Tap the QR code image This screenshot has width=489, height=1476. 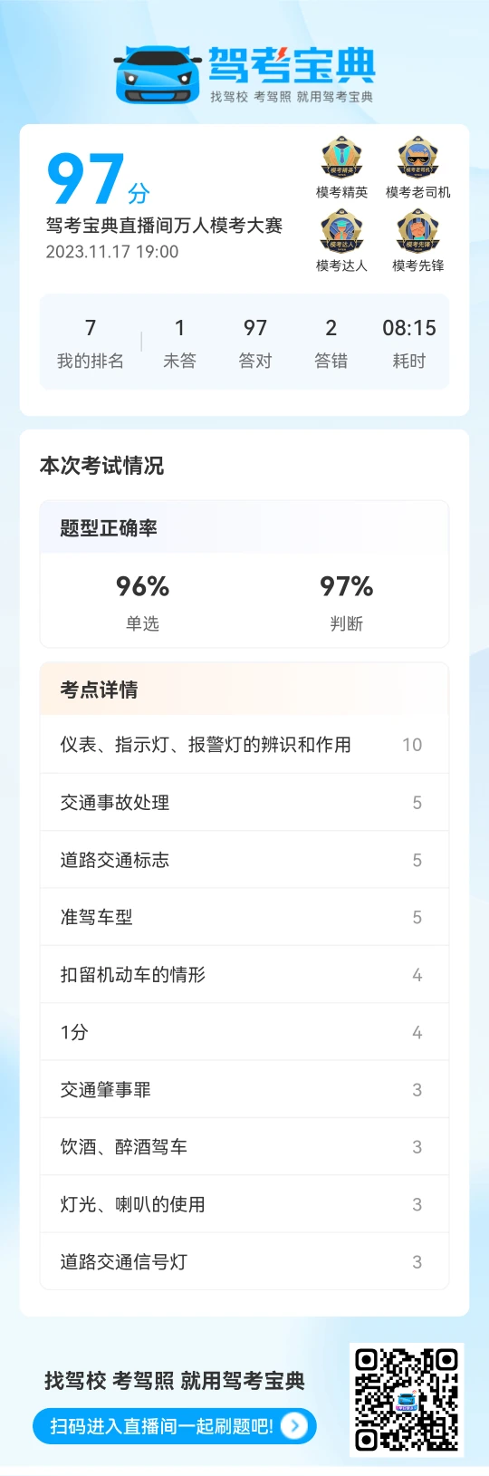pos(407,1400)
